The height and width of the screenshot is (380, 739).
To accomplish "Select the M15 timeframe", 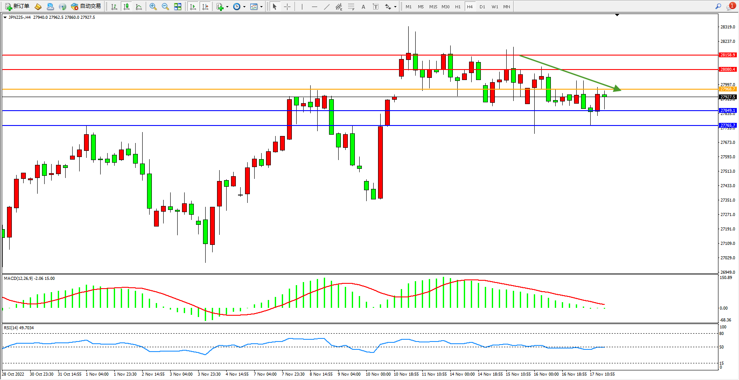I will coord(433,7).
